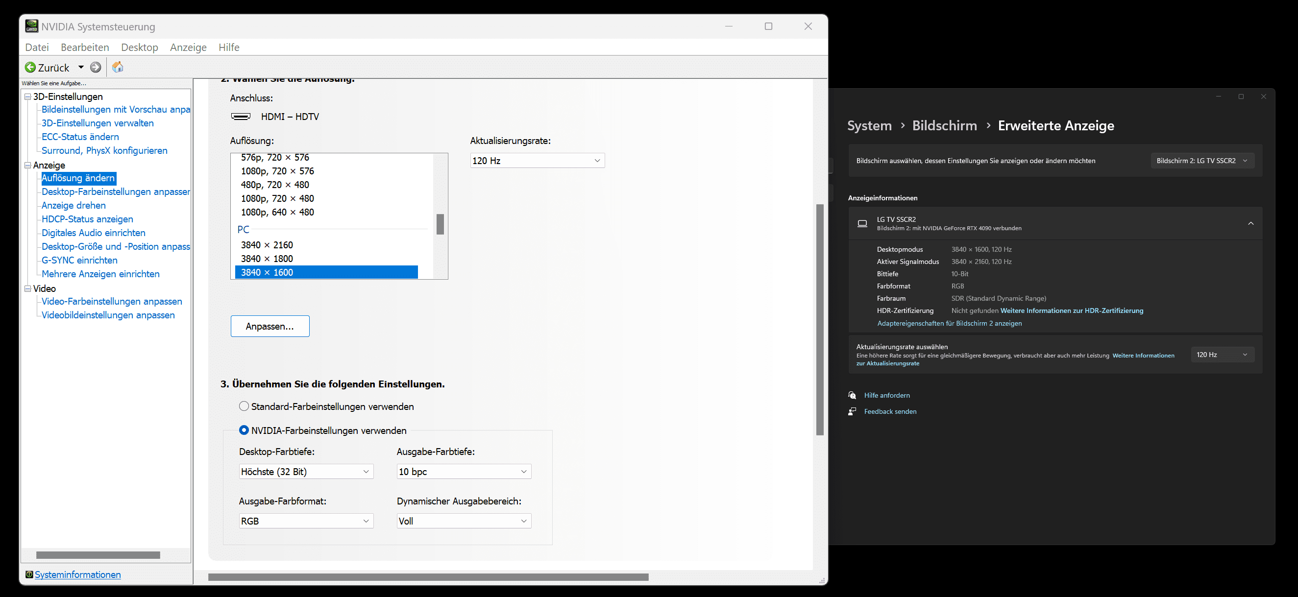
Task: Open the Ausgabe-Farbformat RGB dropdown
Action: (x=306, y=521)
